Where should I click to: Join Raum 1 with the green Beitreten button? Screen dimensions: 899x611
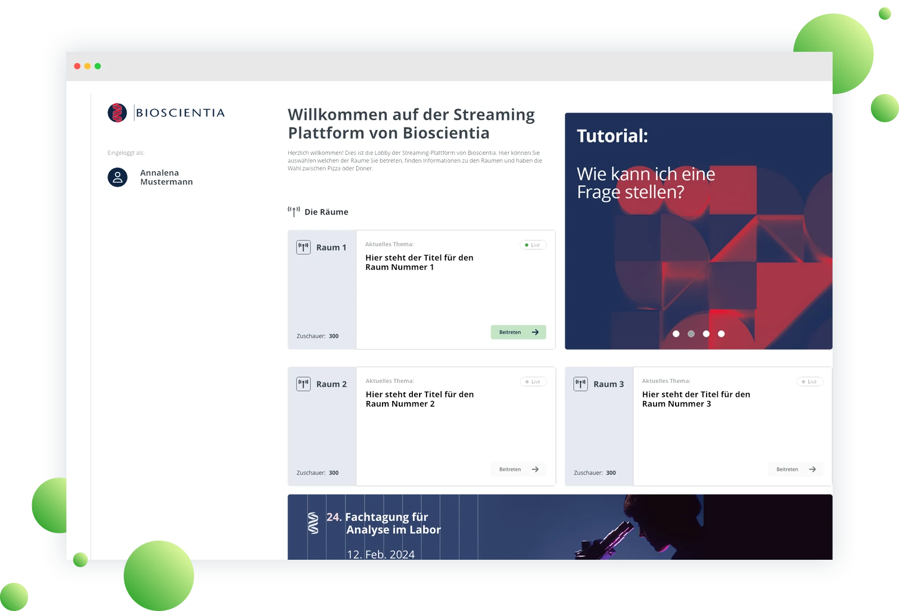pyautogui.click(x=518, y=332)
